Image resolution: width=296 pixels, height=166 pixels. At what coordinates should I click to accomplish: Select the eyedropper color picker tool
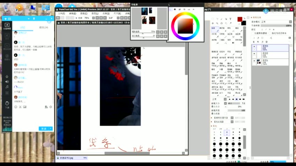(231, 23)
